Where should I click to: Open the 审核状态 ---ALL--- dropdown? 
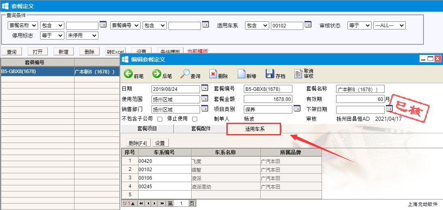tap(389, 25)
